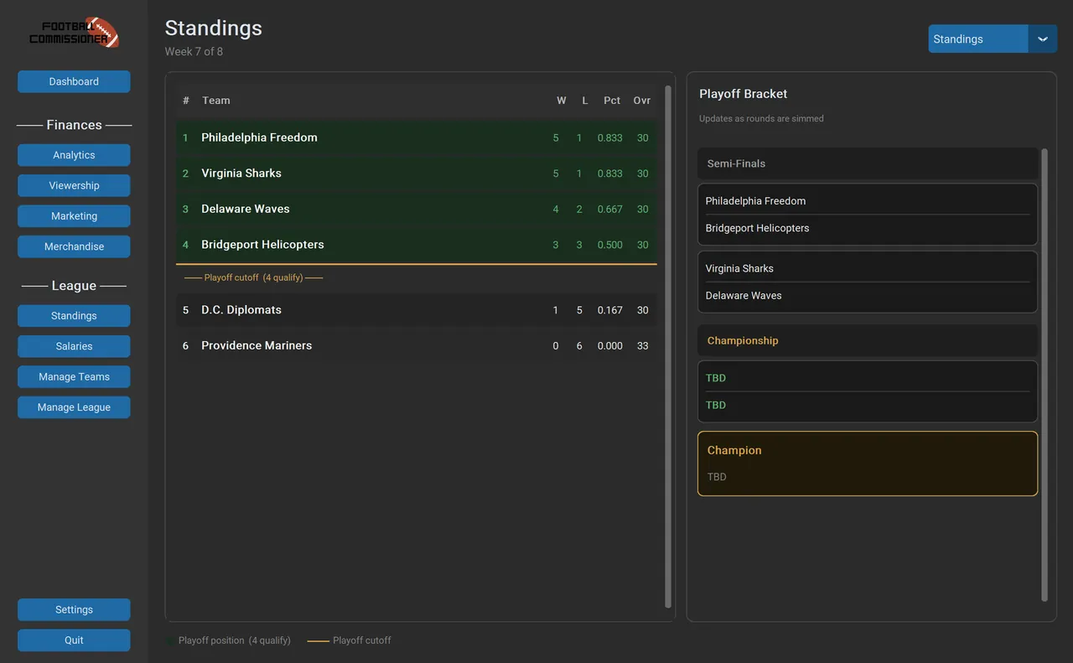Click the Ovr column header
This screenshot has width=1073, height=663.
[x=642, y=101]
